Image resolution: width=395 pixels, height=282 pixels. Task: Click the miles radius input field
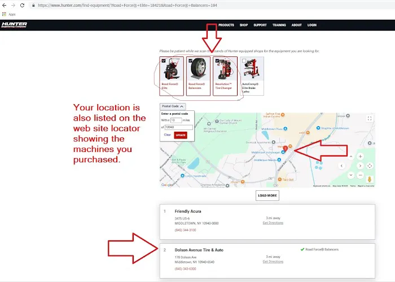176,120
